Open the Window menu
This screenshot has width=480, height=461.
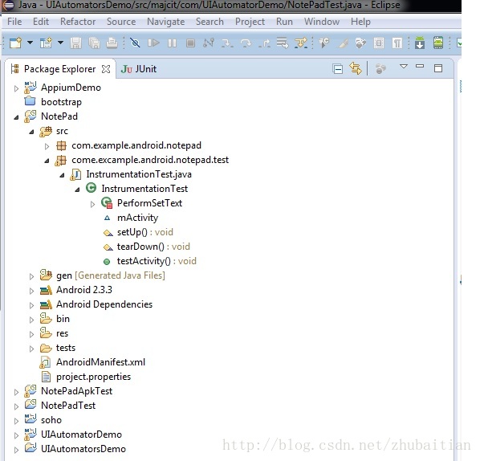point(322,22)
